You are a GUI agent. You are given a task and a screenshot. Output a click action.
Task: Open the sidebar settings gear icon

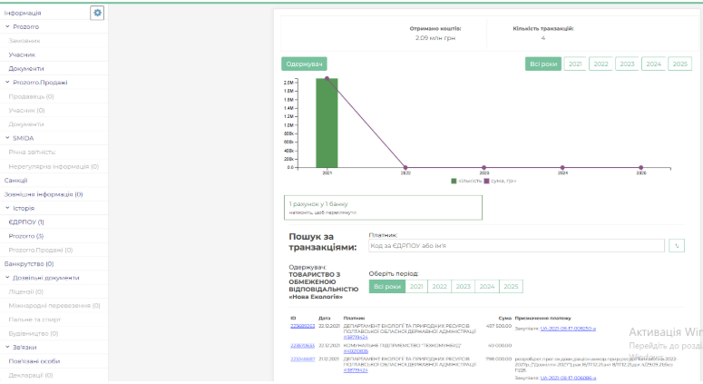[97, 13]
